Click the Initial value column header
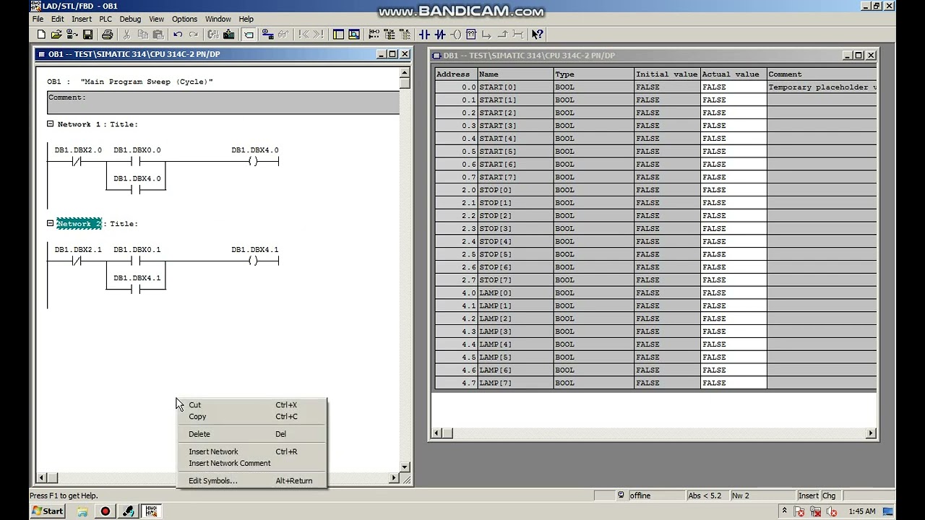The width and height of the screenshot is (925, 520). pyautogui.click(x=667, y=74)
